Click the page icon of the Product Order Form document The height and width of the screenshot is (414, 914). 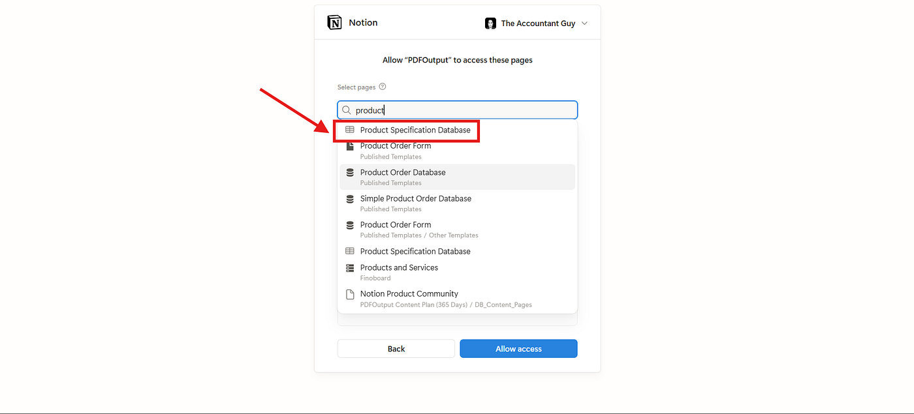pos(350,146)
